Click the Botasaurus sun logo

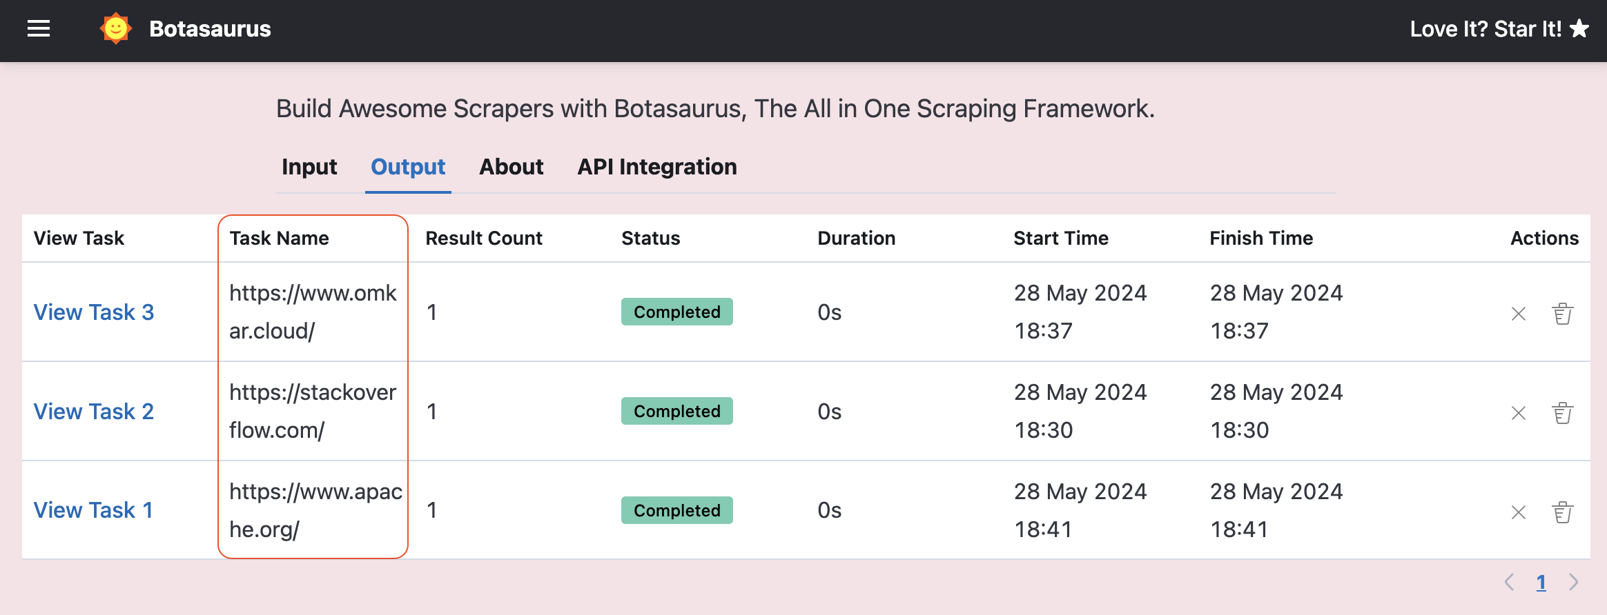point(116,29)
